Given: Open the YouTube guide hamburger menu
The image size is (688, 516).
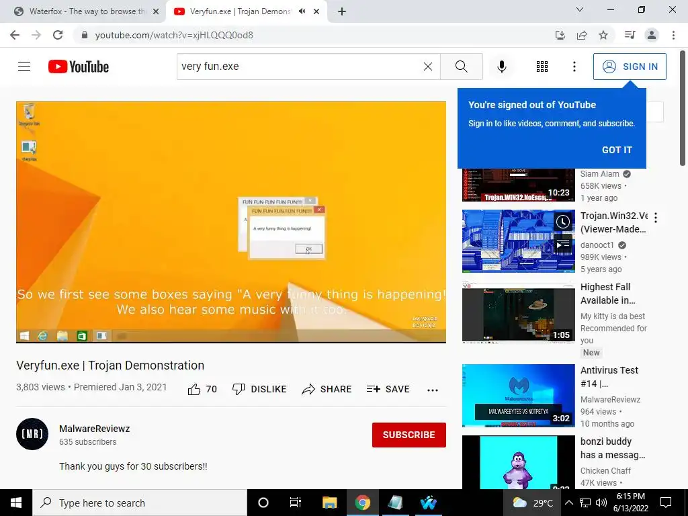Looking at the screenshot, I should (24, 67).
